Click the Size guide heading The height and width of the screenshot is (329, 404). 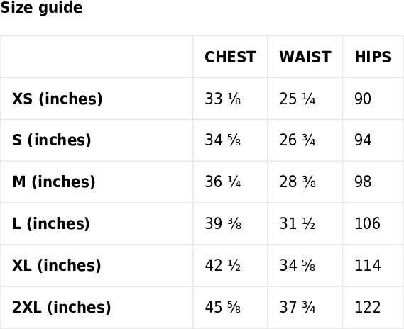pyautogui.click(x=41, y=8)
